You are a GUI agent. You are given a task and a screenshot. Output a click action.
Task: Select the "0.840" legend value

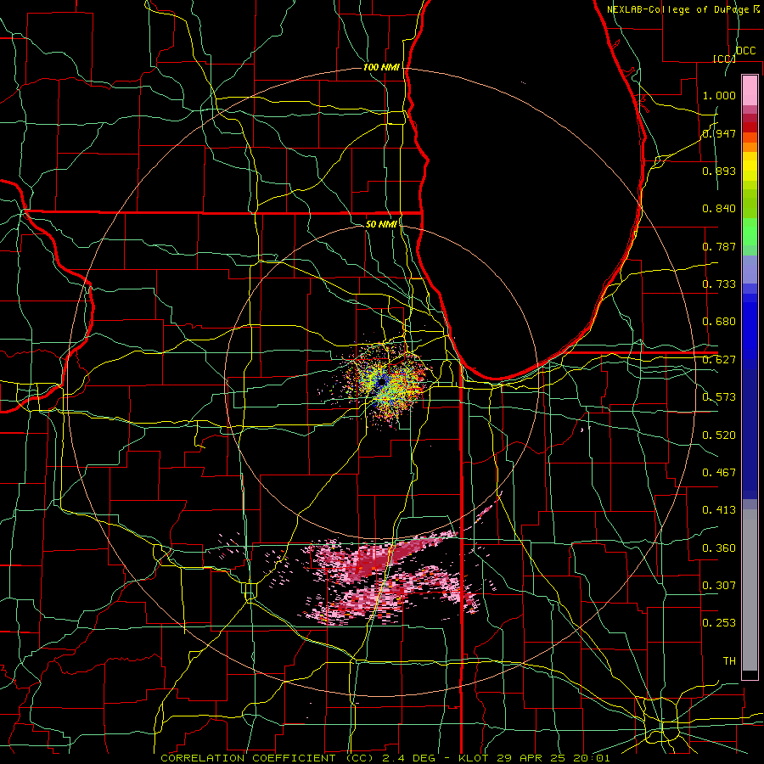click(x=719, y=209)
